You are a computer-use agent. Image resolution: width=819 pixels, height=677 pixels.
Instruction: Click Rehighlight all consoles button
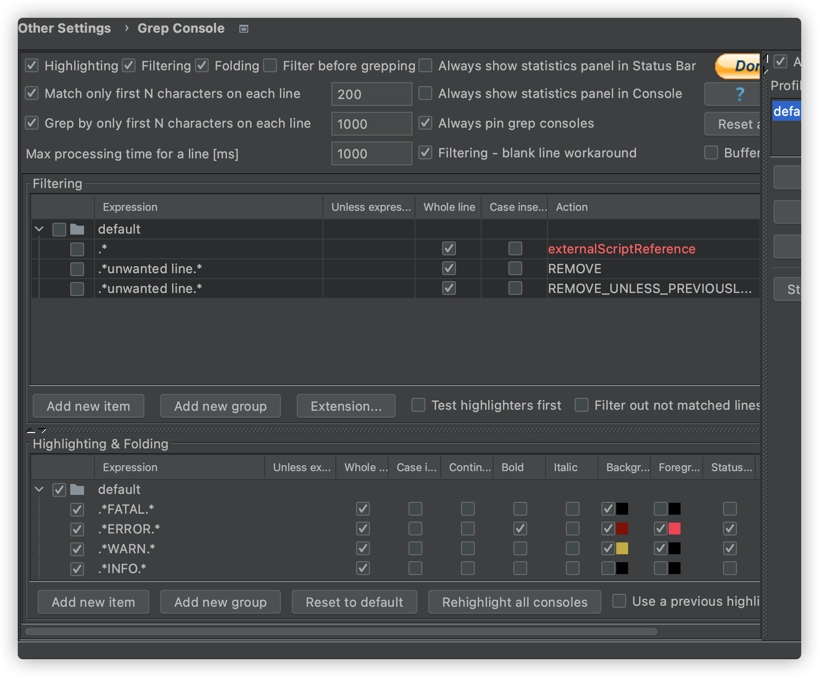tap(514, 602)
